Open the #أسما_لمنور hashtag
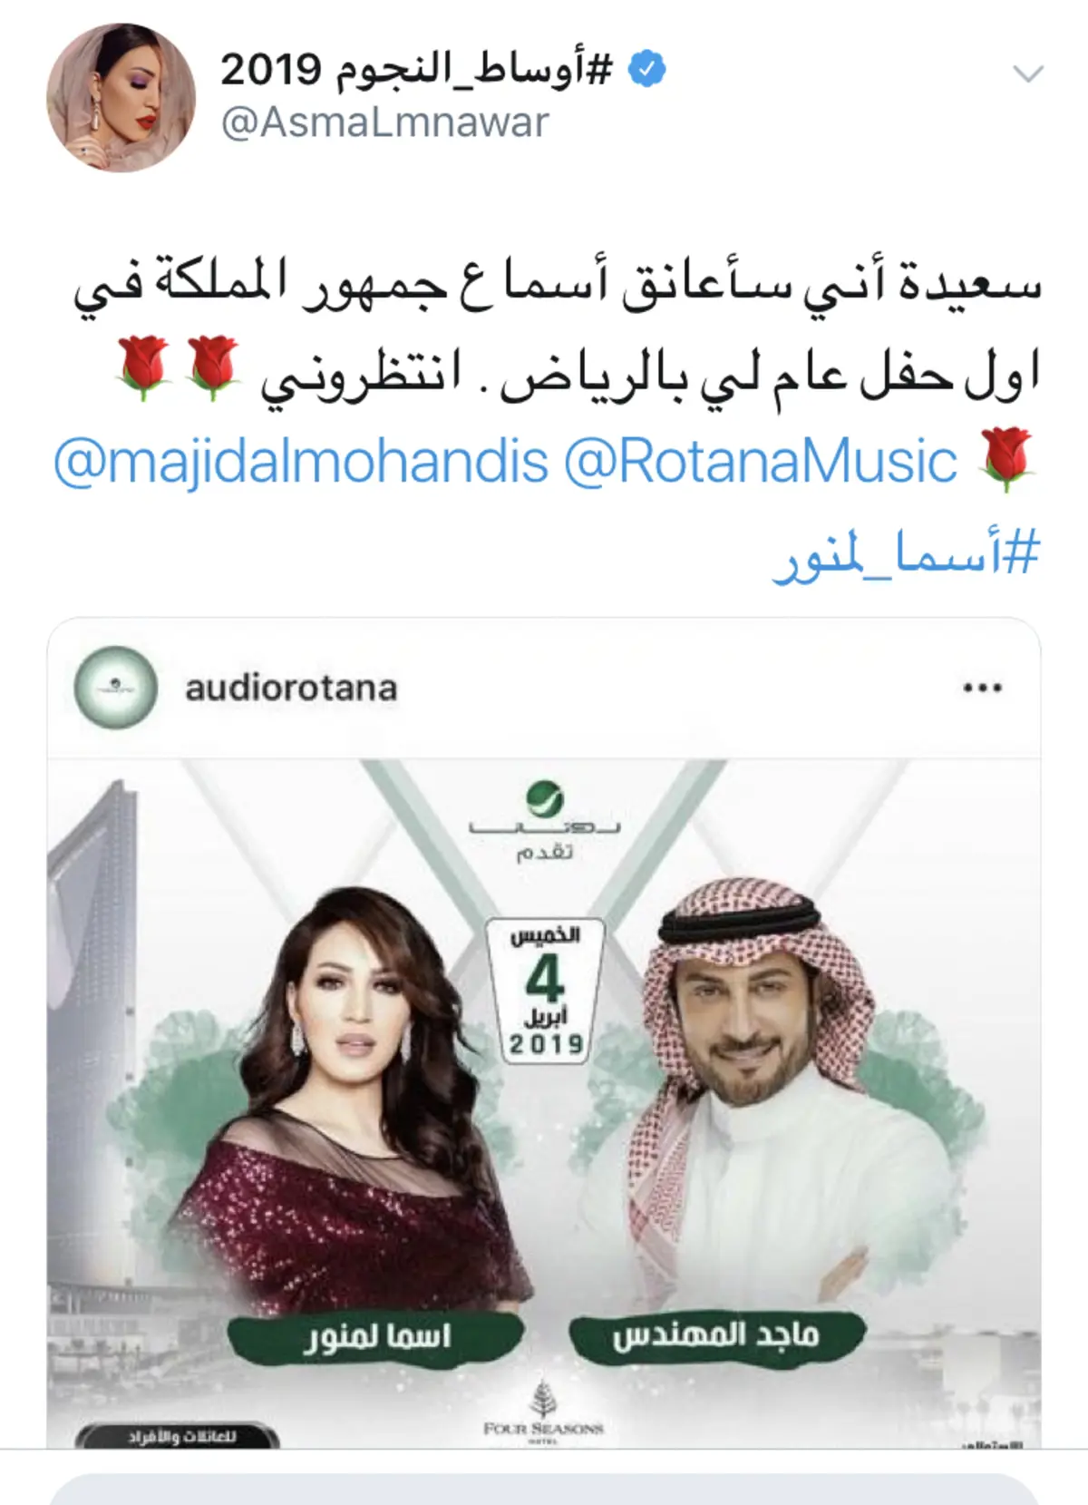This screenshot has width=1088, height=1505. 906,554
